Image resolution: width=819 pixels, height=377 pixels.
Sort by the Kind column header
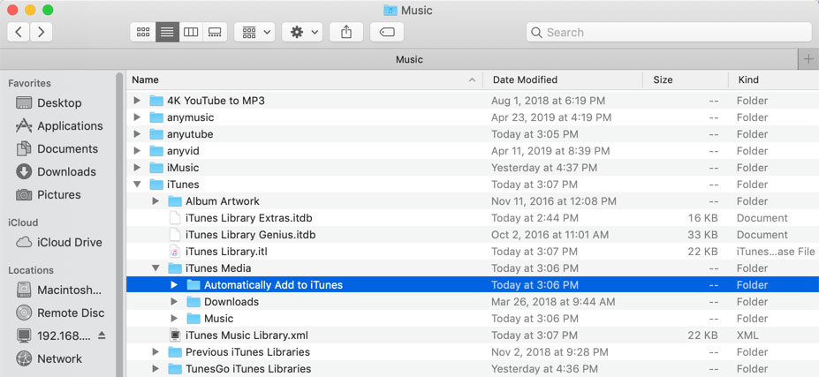(774, 79)
